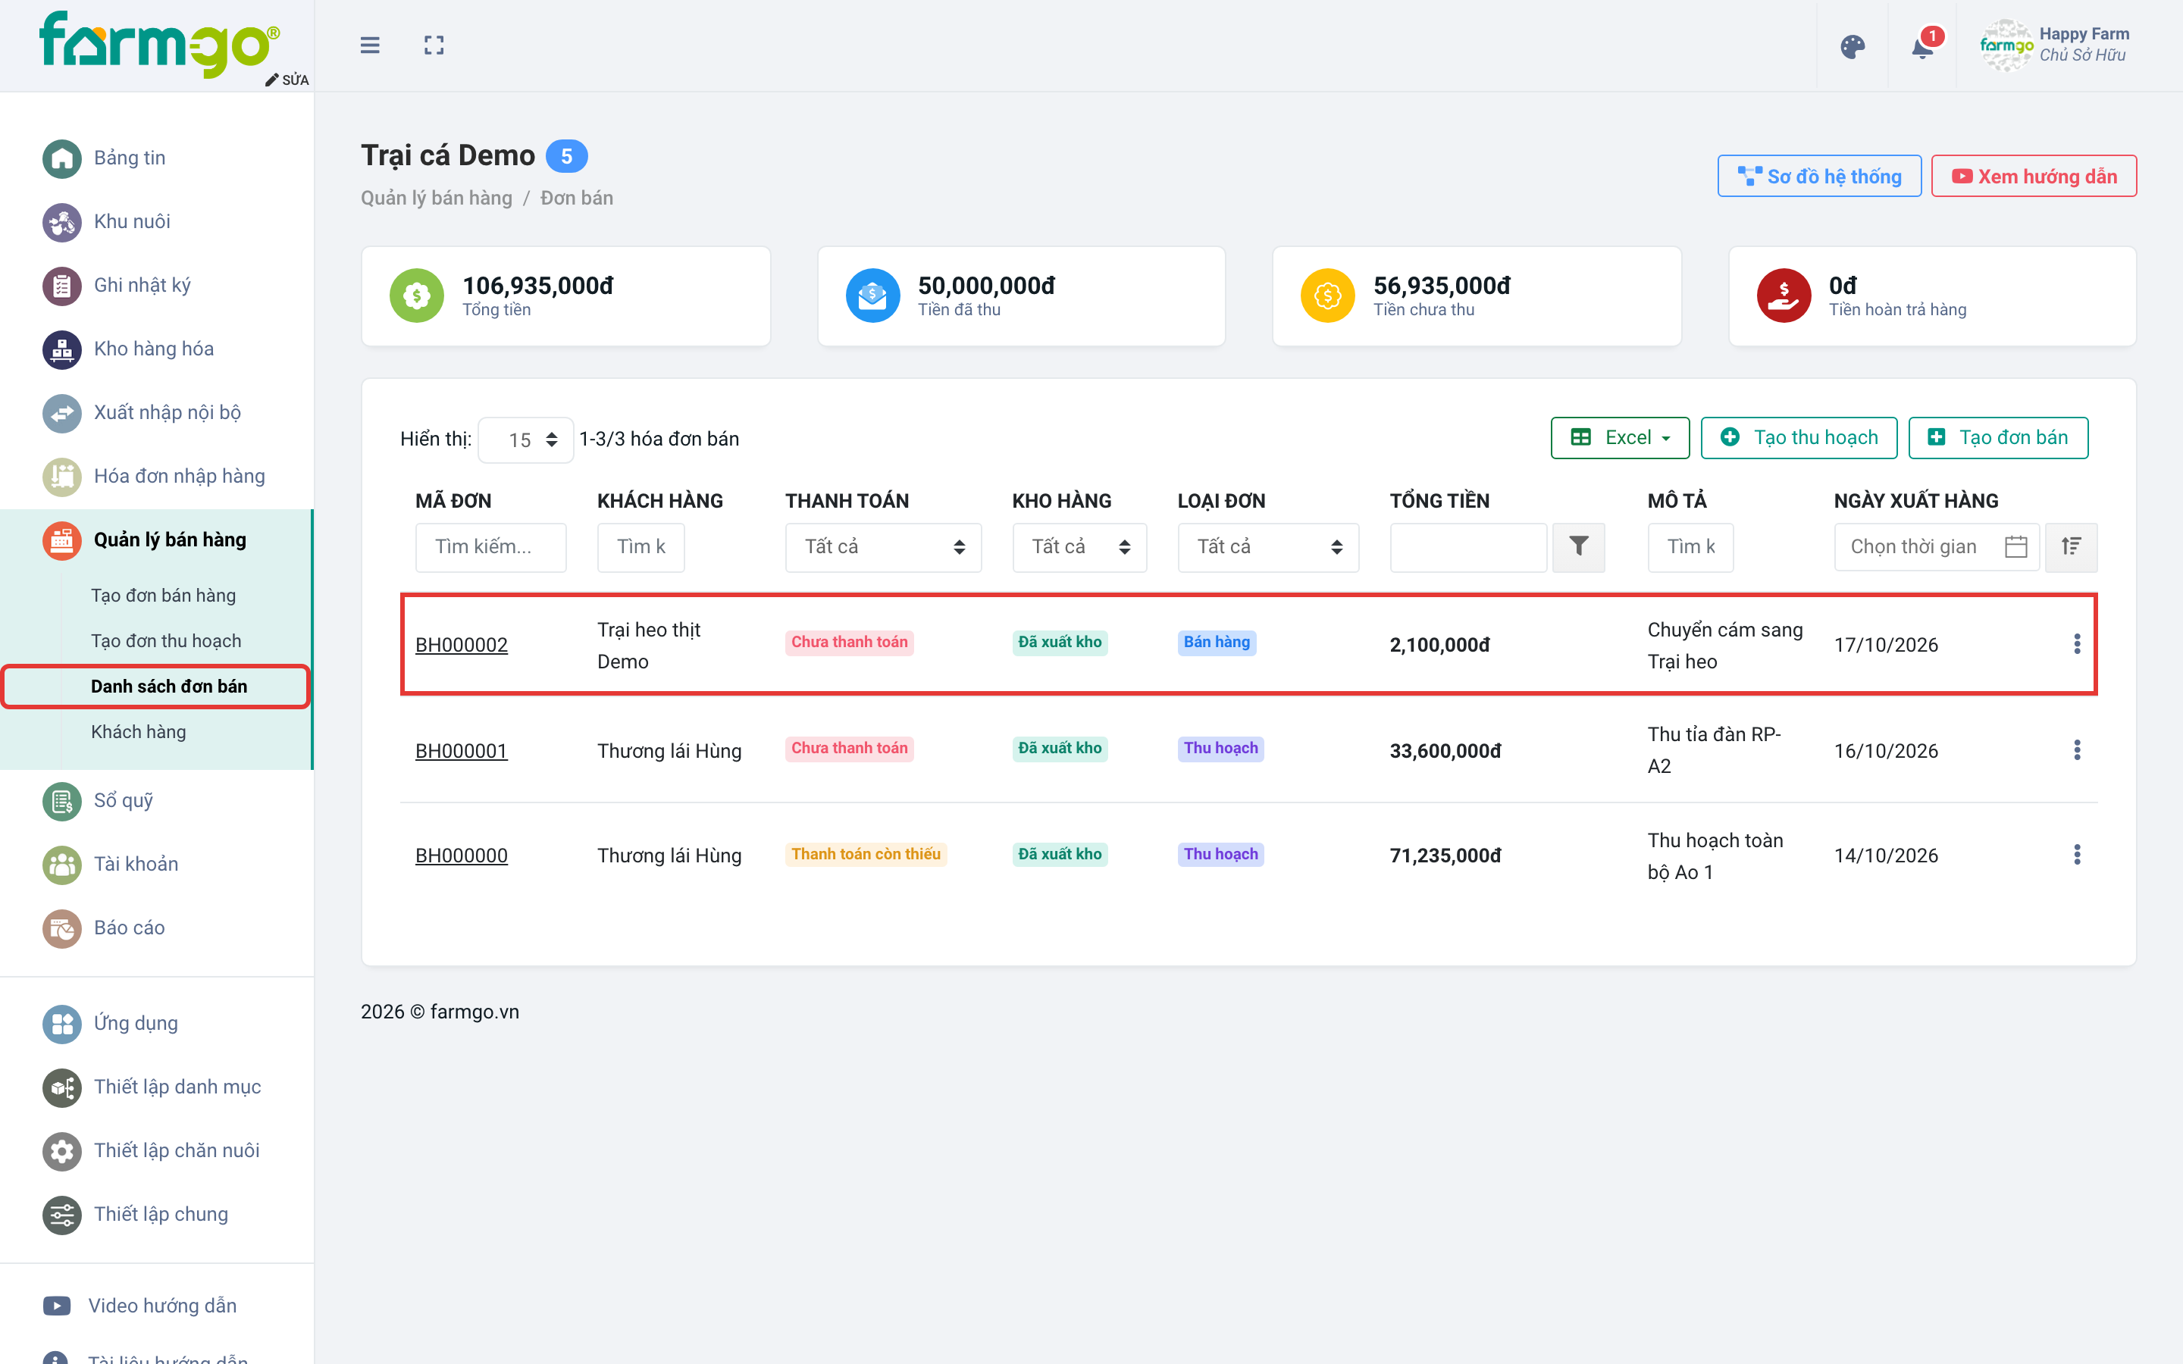Click the Tạo thu hoạch button
Image resolution: width=2183 pixels, height=1364 pixels.
[x=1799, y=437]
